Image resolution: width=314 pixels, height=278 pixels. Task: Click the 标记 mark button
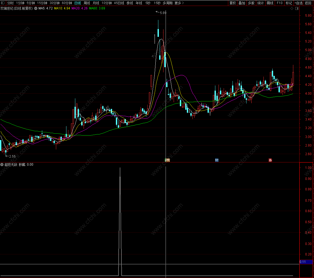[x=289, y=3]
